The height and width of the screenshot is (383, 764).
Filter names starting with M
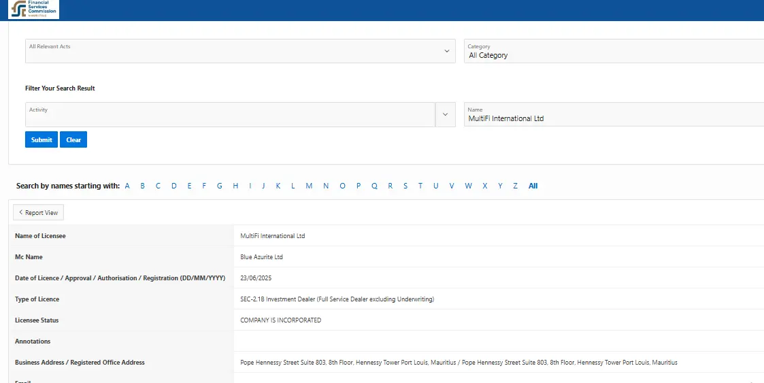point(309,186)
